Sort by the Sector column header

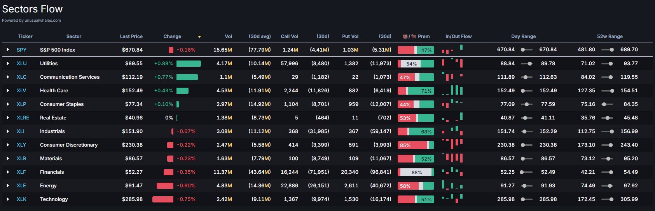tap(74, 36)
